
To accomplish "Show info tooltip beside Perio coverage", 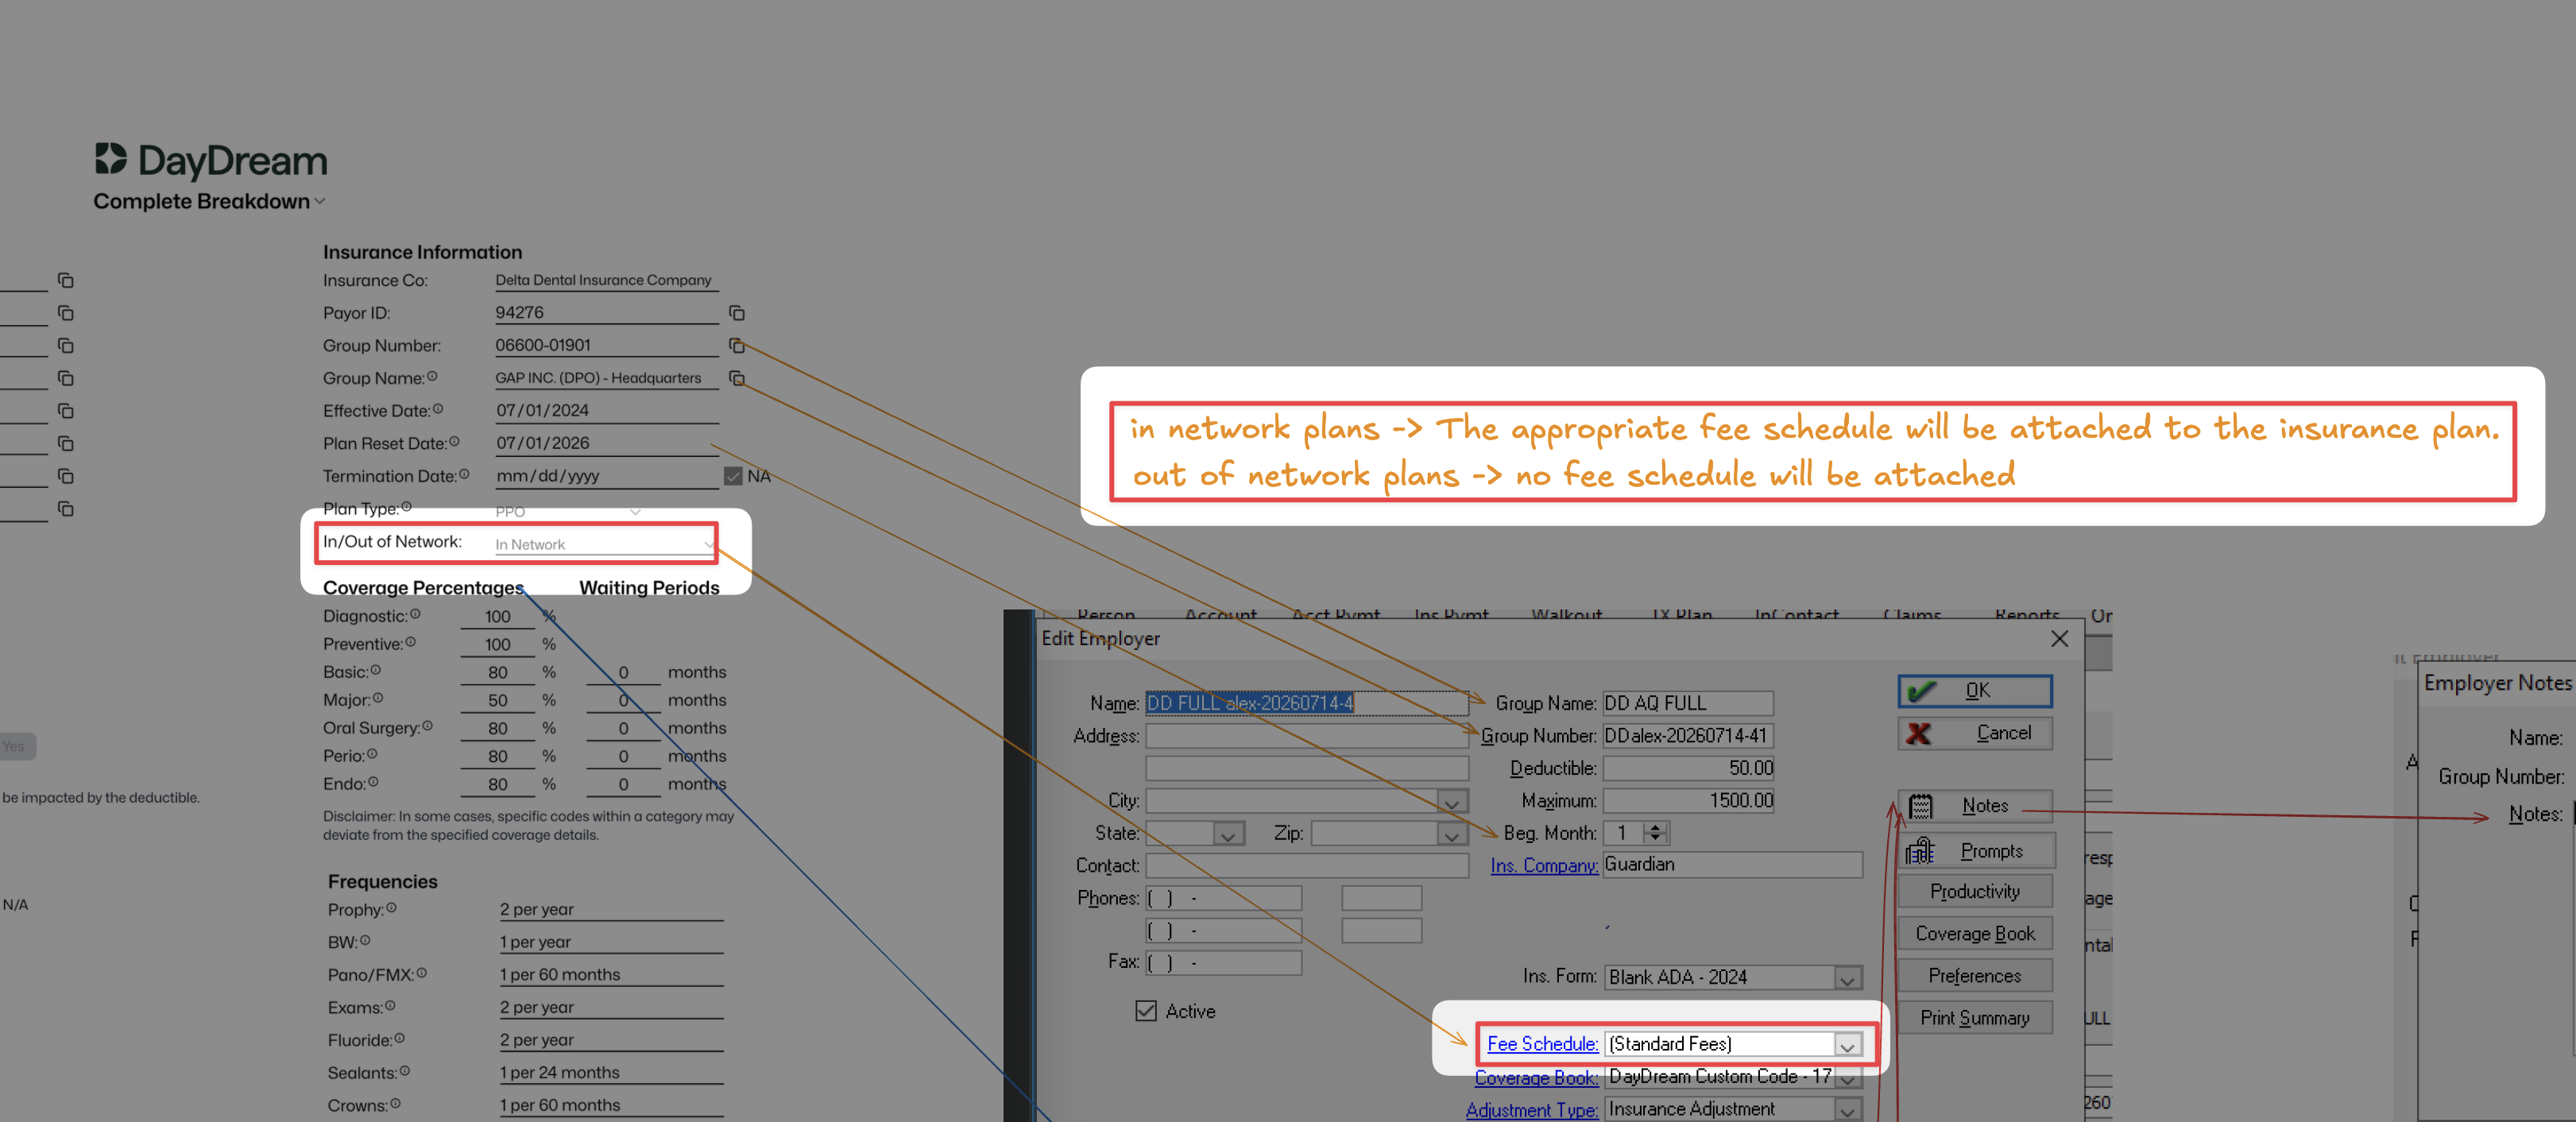I will click(372, 754).
